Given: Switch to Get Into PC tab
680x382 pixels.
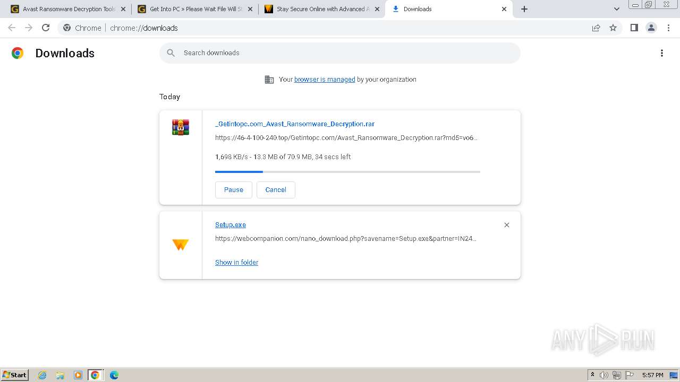Looking at the screenshot, I should tap(194, 9).
